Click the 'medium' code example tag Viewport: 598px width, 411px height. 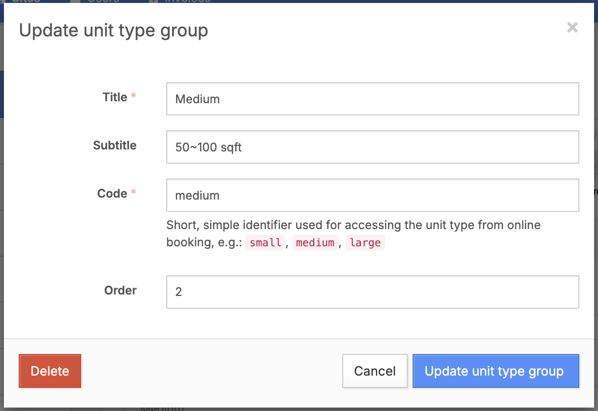[x=315, y=243]
